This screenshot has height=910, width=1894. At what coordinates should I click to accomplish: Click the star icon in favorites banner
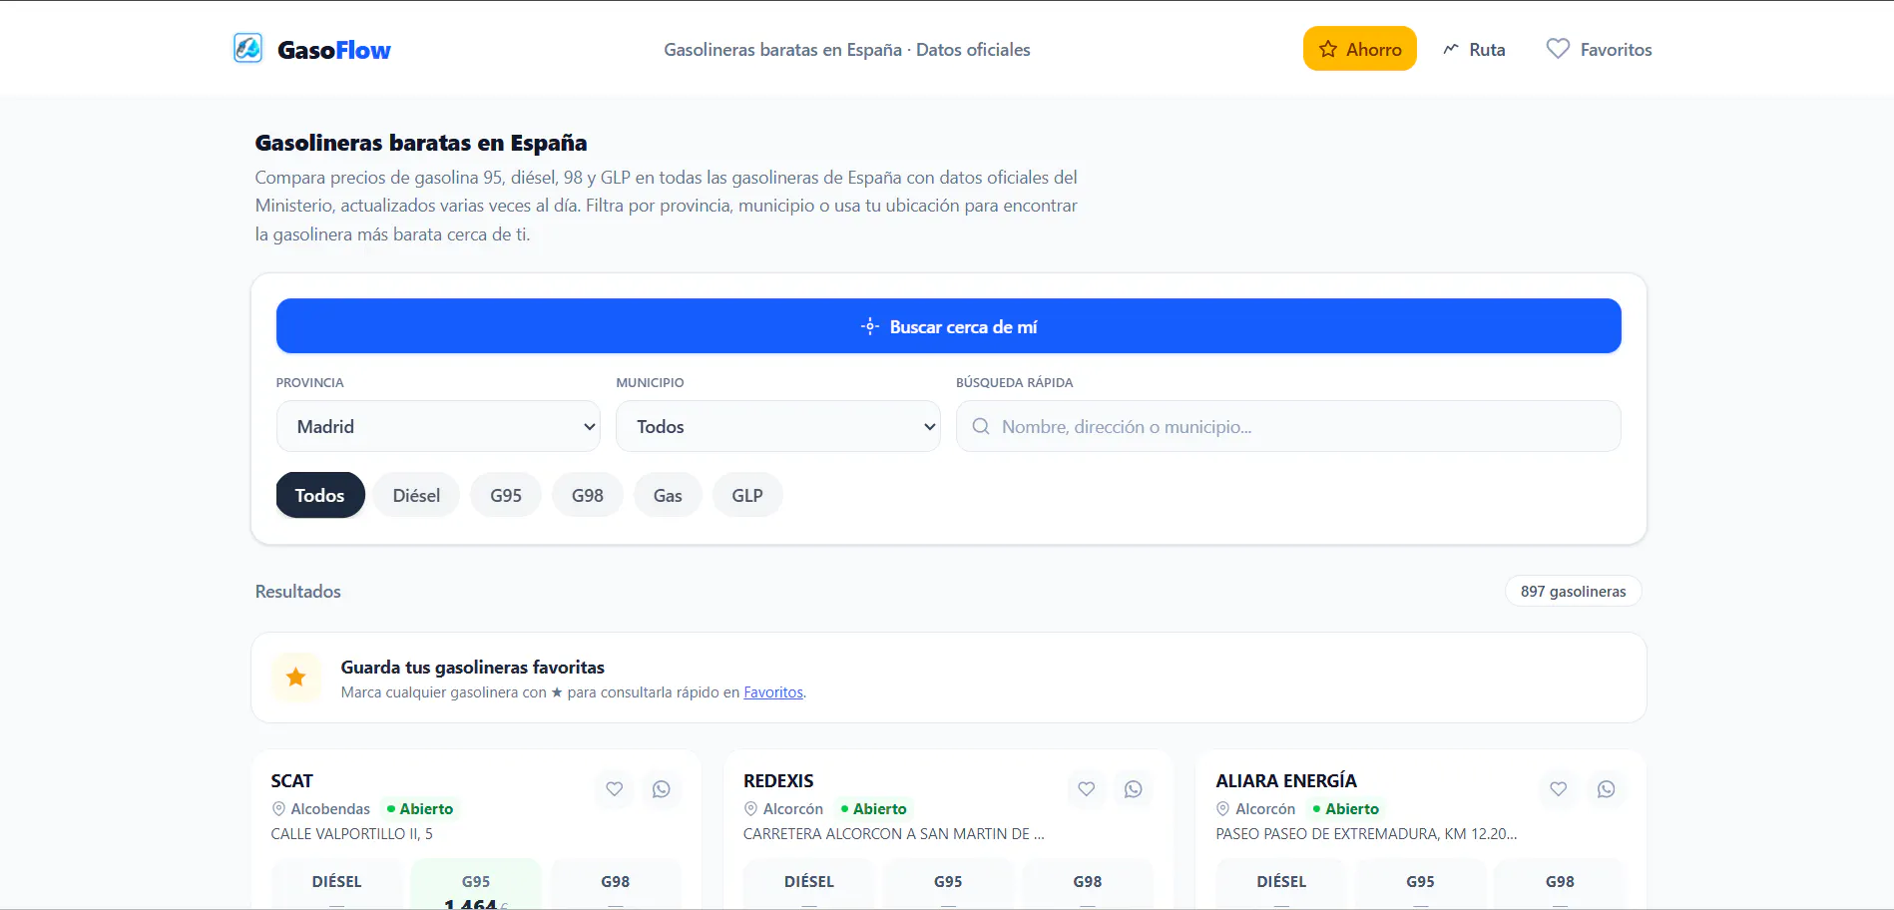click(296, 678)
